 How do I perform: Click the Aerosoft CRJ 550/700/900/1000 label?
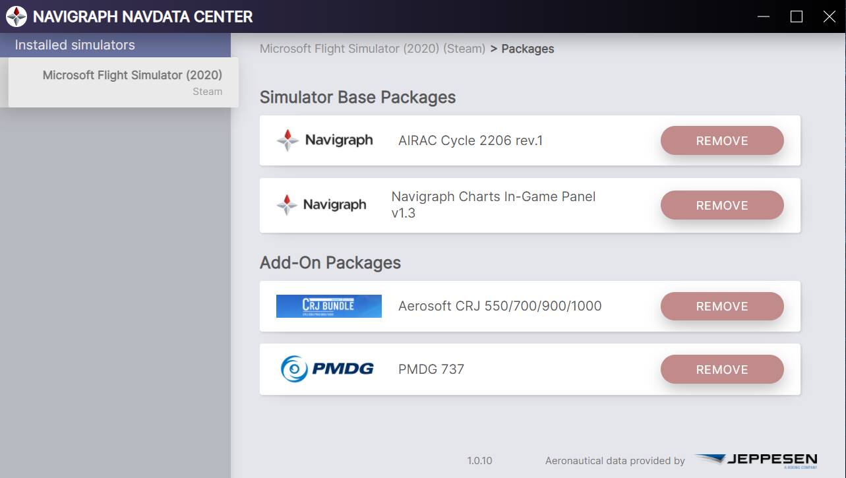click(500, 306)
